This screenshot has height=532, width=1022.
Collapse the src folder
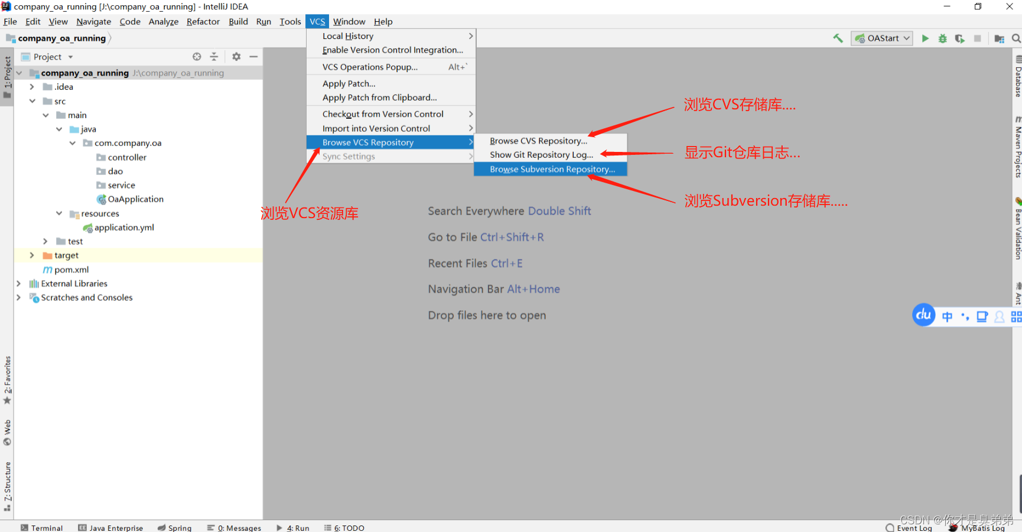click(32, 101)
